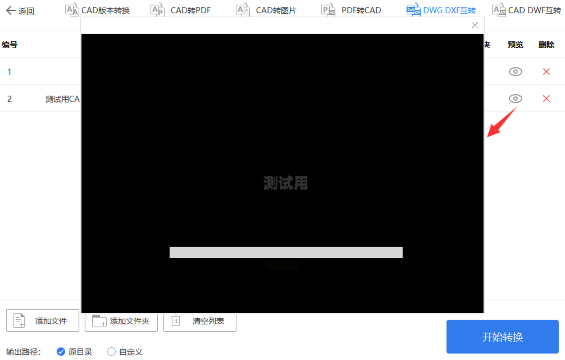Click the eye preview icon for row 2
Screen dimensions: 565x360
click(515, 99)
